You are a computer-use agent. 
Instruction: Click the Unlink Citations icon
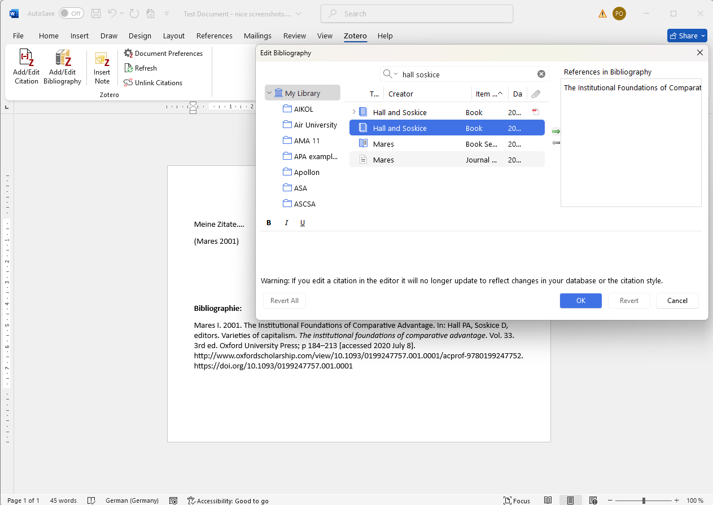129,82
